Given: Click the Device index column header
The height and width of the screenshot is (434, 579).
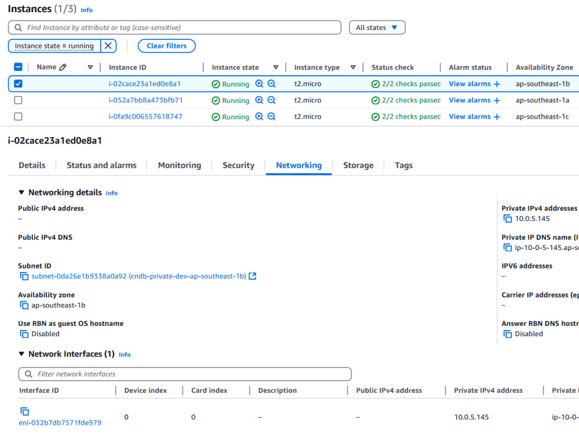Looking at the screenshot, I should tap(145, 391).
